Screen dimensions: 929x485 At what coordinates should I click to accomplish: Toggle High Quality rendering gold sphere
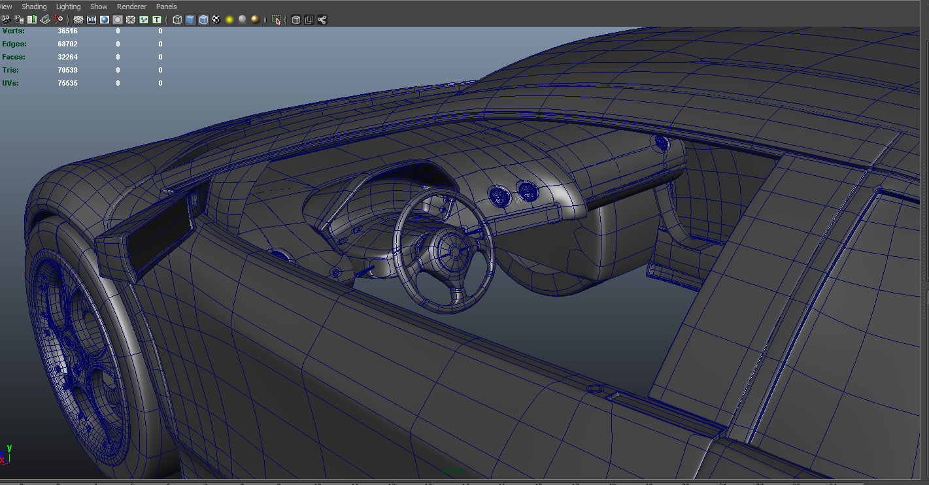coord(255,20)
